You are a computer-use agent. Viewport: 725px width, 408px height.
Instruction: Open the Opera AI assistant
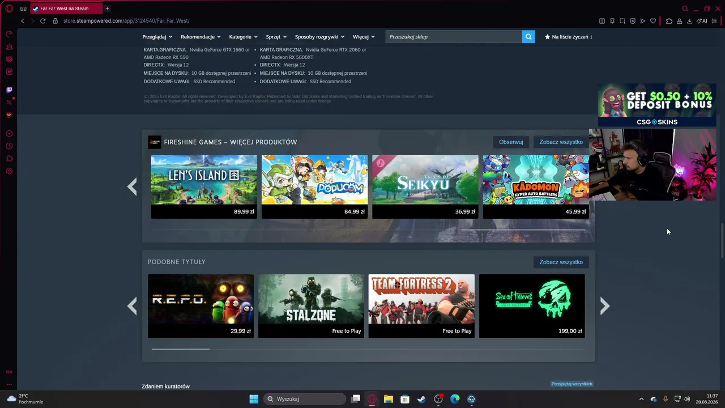tap(702, 21)
